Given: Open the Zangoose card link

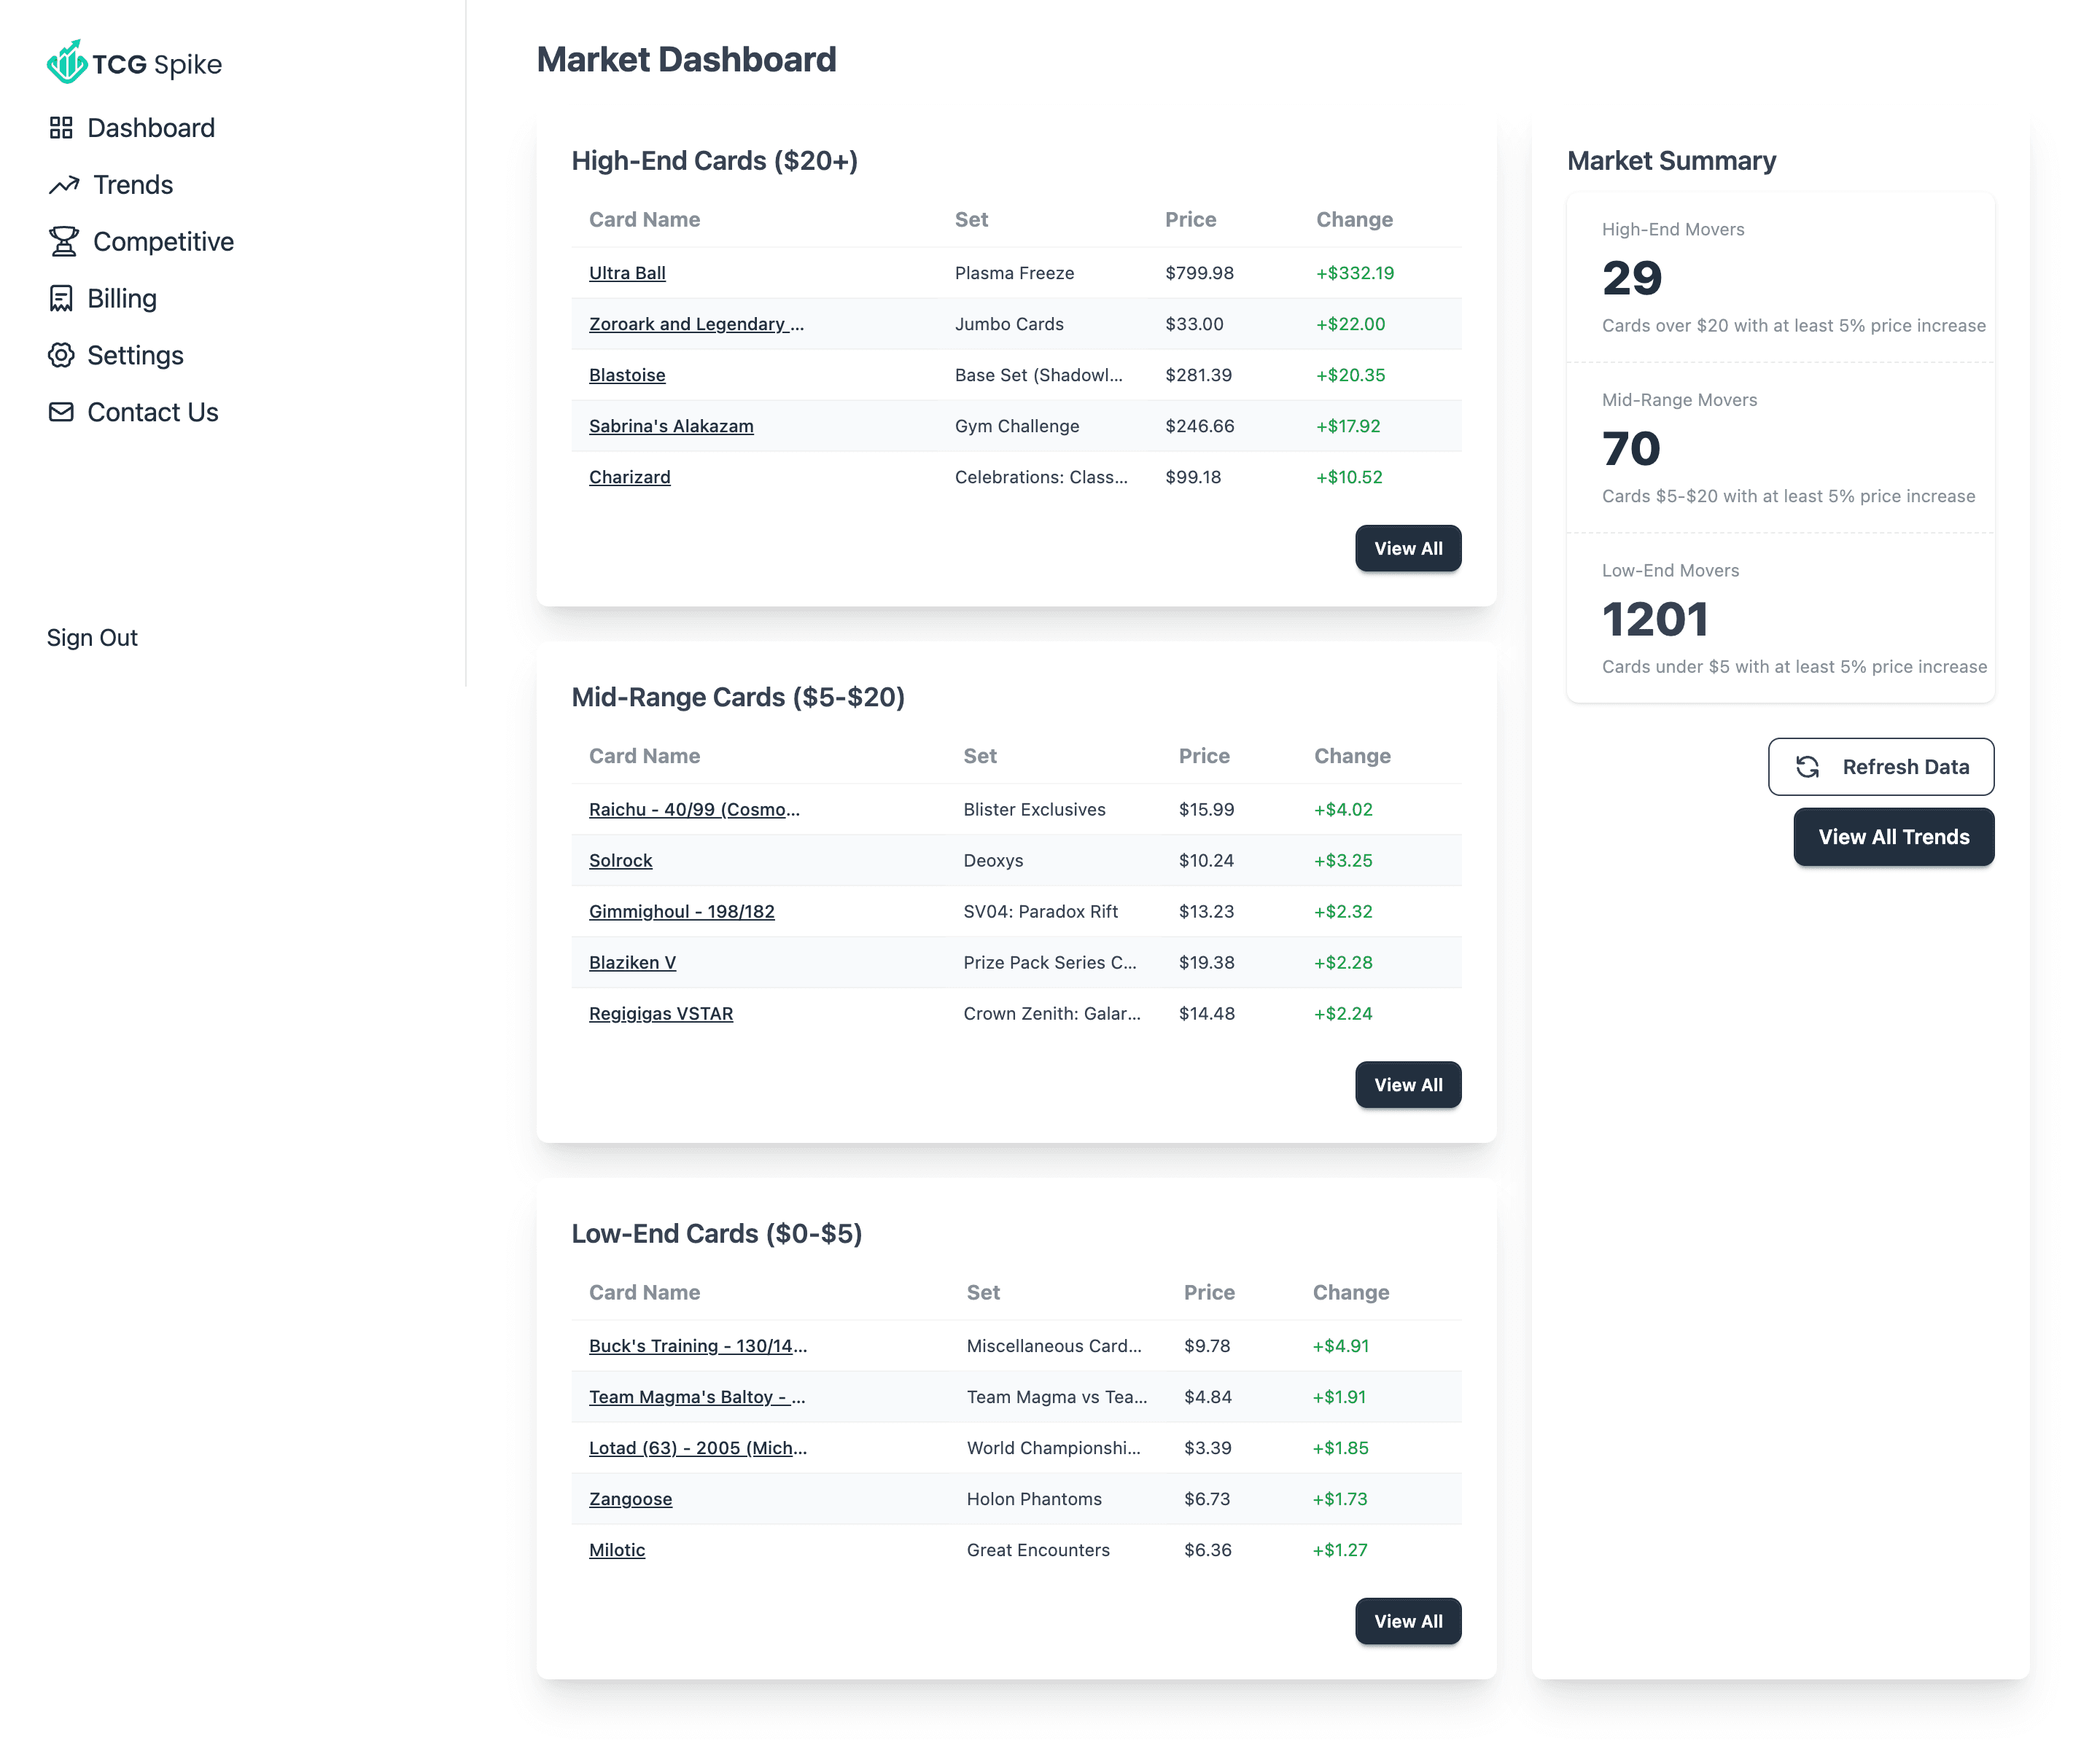Looking at the screenshot, I should [630, 1499].
